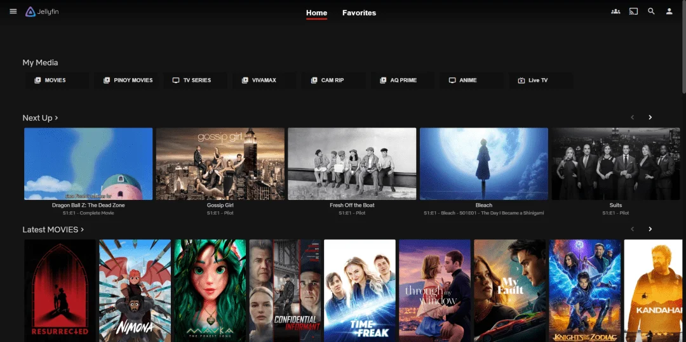Click the Bleach title link

(484, 206)
